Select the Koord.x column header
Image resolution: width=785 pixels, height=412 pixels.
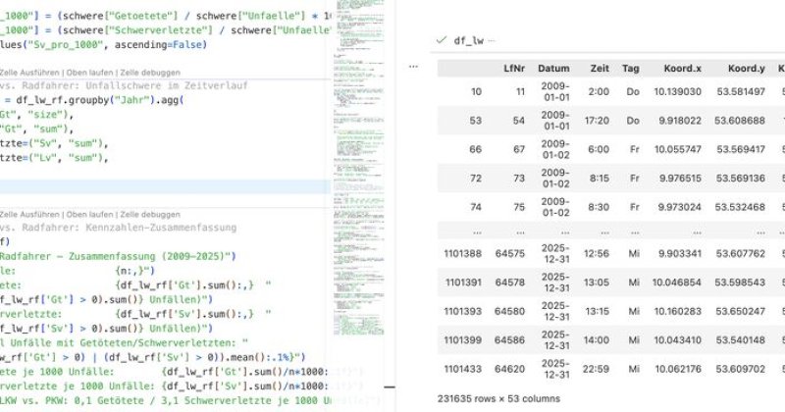point(682,68)
